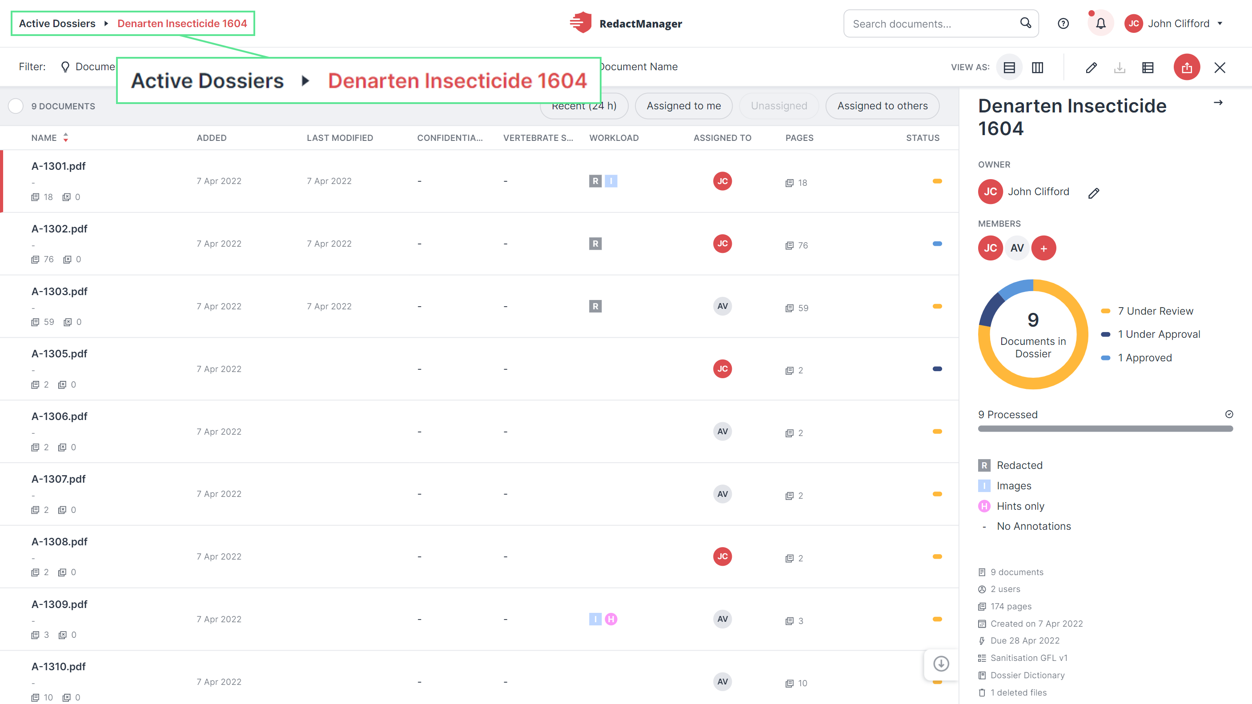1252x704 pixels.
Task: Filter by 7 Under Review legend
Action: click(1147, 312)
